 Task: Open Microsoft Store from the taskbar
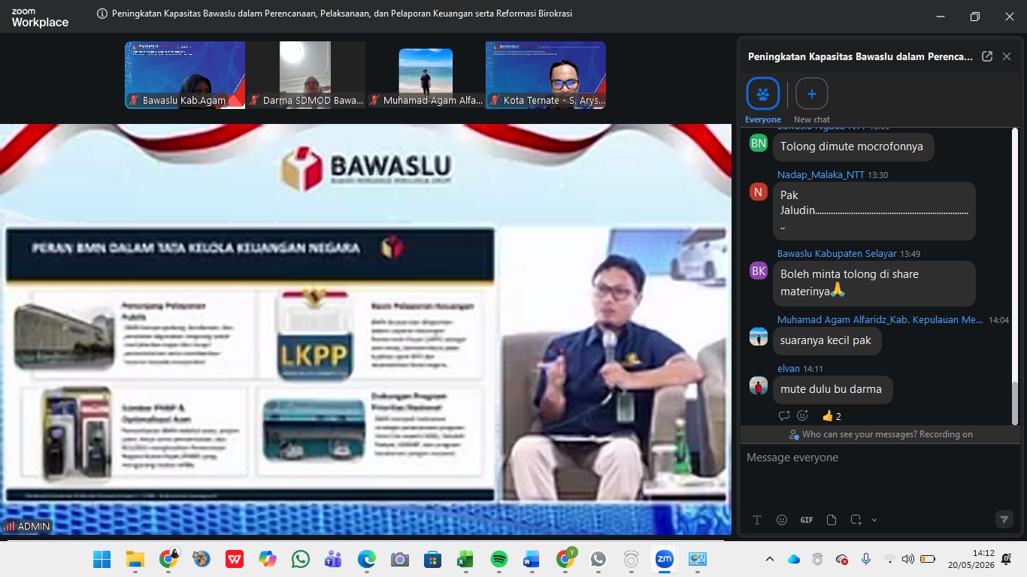tap(432, 560)
